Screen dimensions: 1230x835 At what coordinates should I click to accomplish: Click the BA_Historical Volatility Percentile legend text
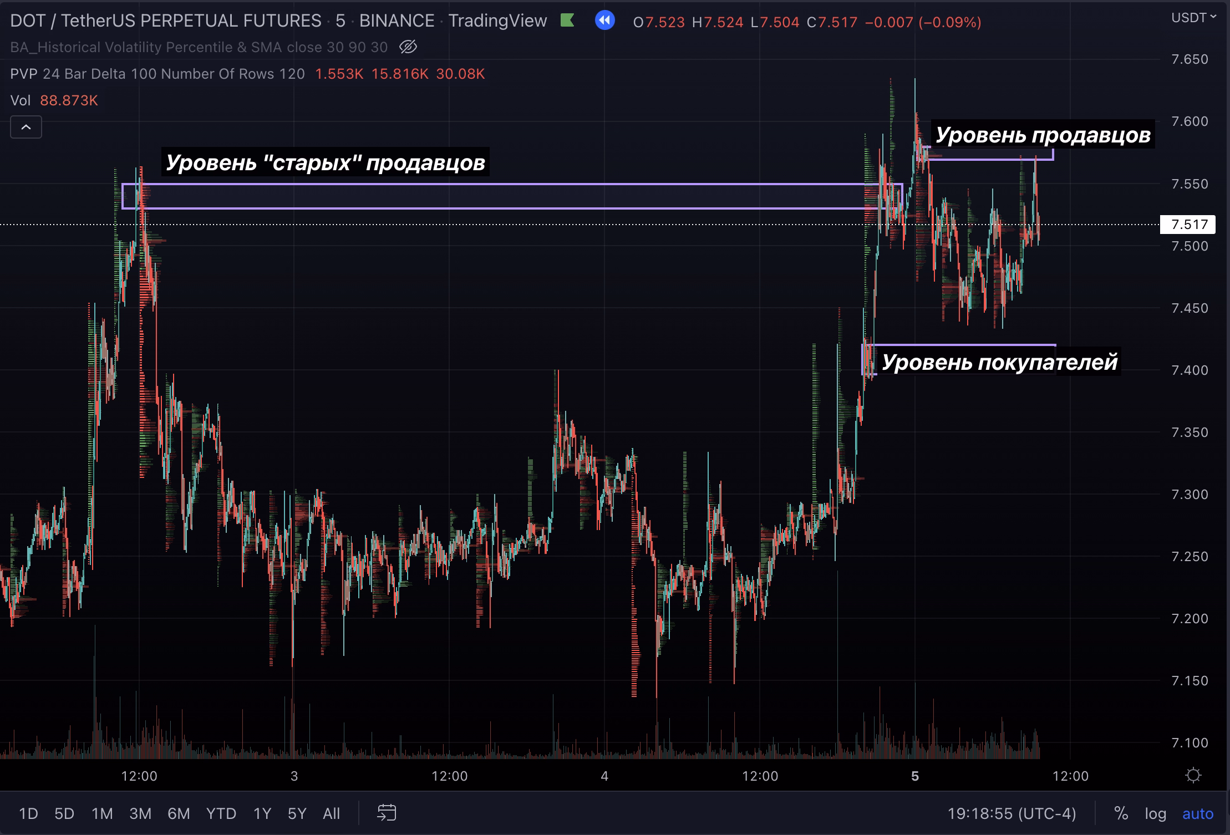tap(199, 47)
